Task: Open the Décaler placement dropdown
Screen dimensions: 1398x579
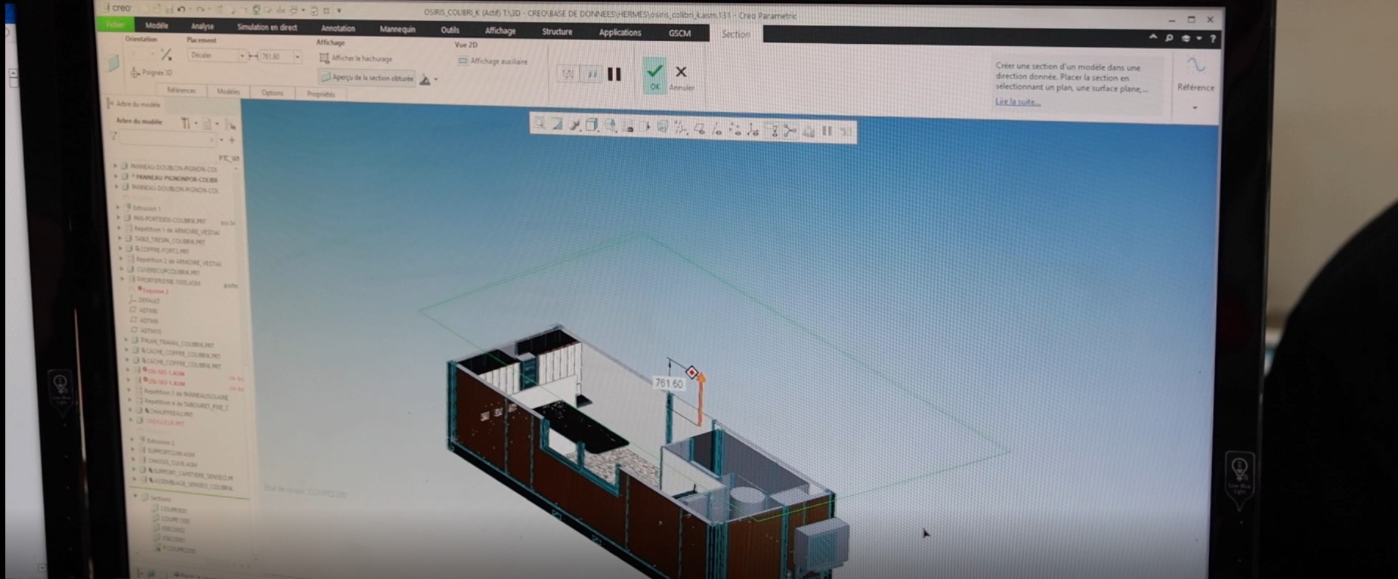Action: point(217,56)
